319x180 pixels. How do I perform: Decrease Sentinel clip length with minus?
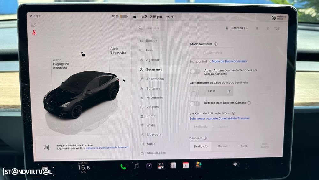click(x=194, y=91)
